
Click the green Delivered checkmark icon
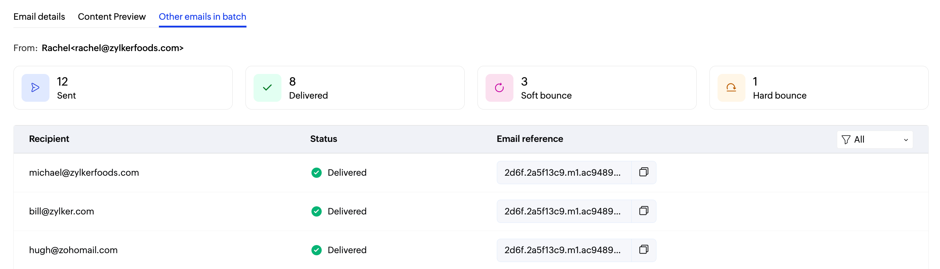(x=267, y=88)
